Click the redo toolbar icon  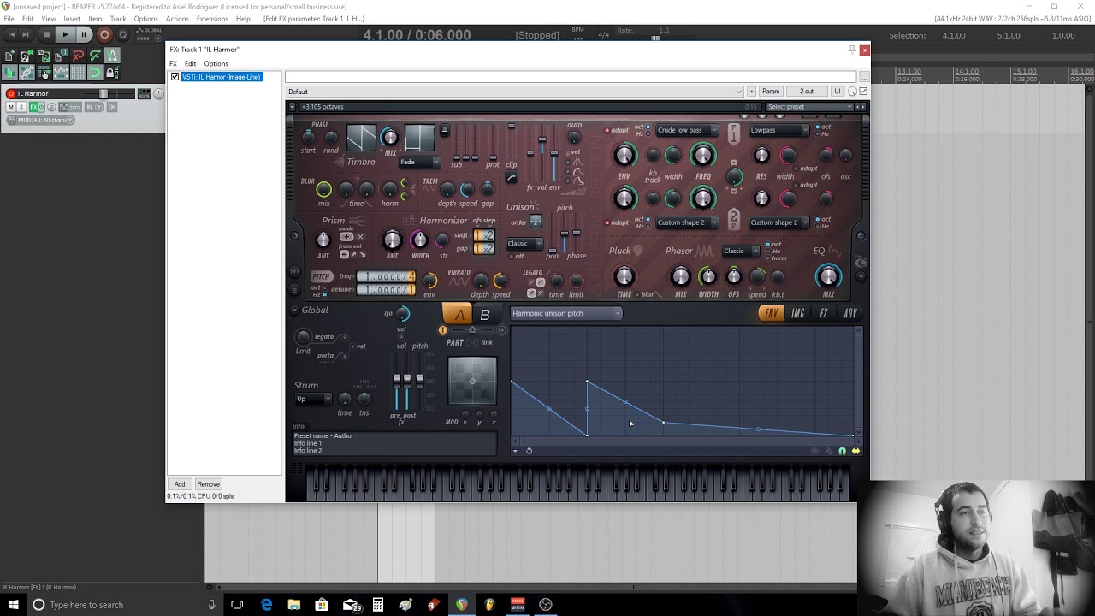(95, 56)
